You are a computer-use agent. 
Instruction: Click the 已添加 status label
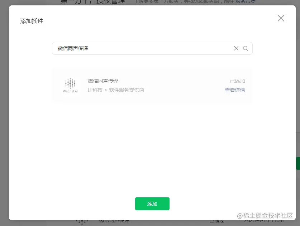click(237, 81)
